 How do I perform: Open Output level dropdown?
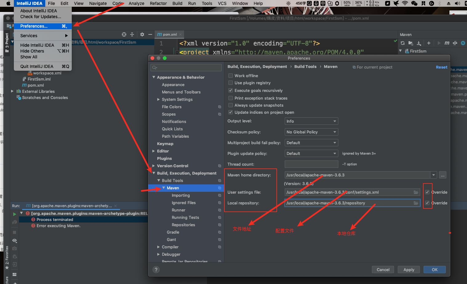tap(312, 121)
